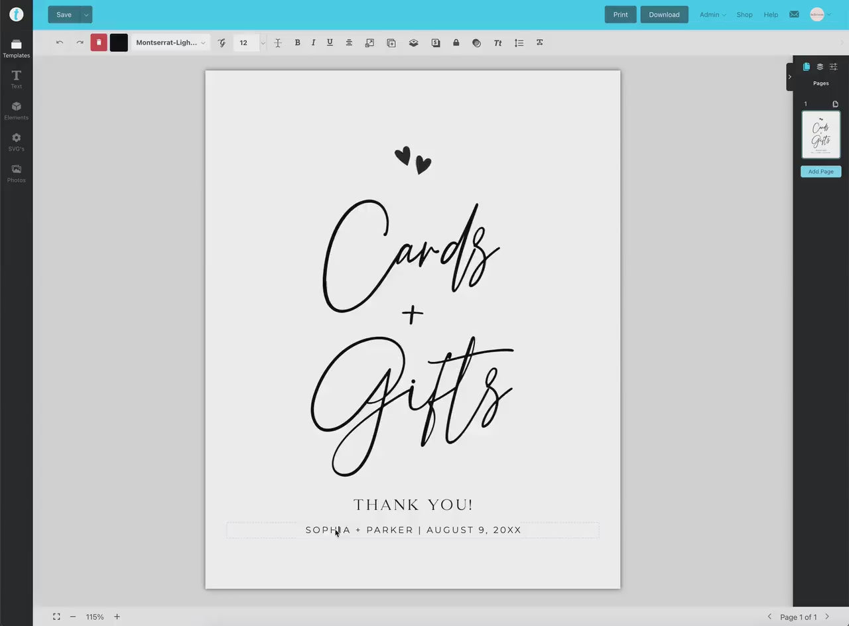
Task: Click the fit-to-screen icon
Action: coord(56,617)
